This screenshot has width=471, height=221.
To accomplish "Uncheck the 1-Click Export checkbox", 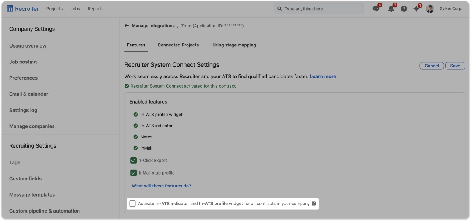I will click(133, 160).
